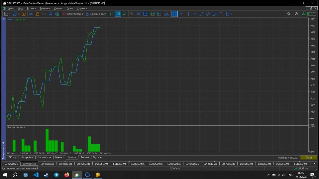319x179 pixels.
Task: Select the vertical line drawing tool
Action: click(x=189, y=14)
